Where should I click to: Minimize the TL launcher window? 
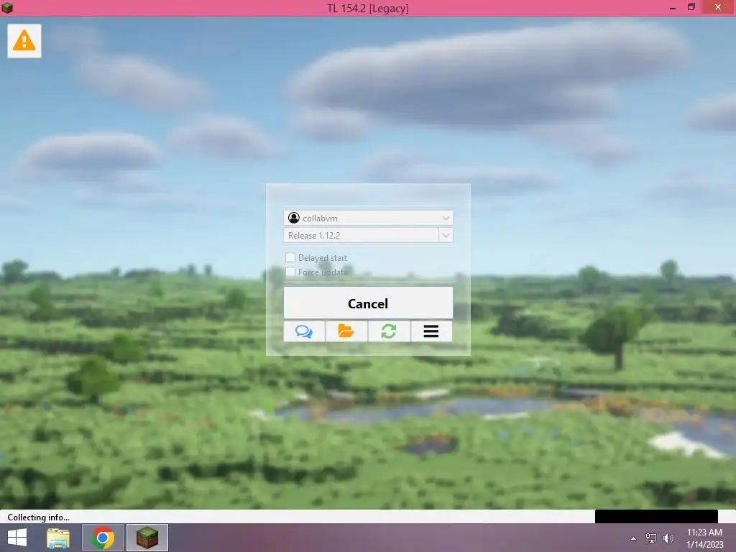point(673,8)
